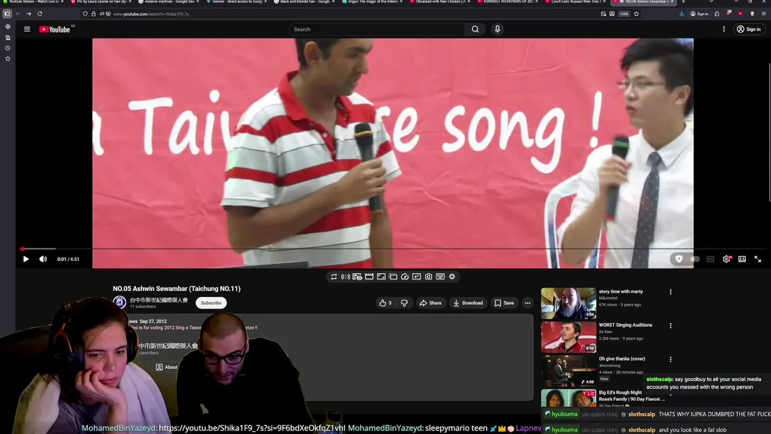Toggle closed captions (CC) on the player
The image size is (771, 434).
(x=710, y=259)
